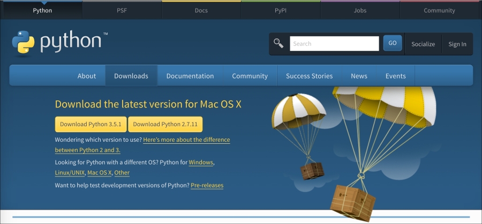Click Download Python 2.7.11 button
This screenshot has height=224, width=482.
point(165,124)
